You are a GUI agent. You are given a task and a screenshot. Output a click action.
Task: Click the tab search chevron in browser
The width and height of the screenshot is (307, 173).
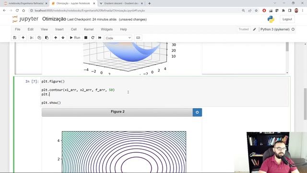click(275, 3)
